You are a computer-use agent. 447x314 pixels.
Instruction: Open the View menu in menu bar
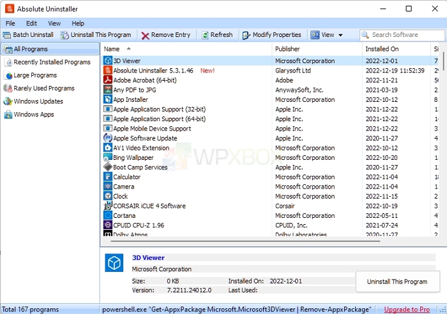54,24
